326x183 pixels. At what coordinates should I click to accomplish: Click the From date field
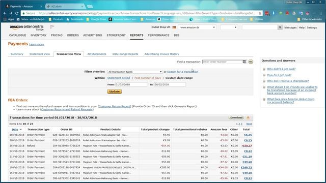(x=131, y=85)
